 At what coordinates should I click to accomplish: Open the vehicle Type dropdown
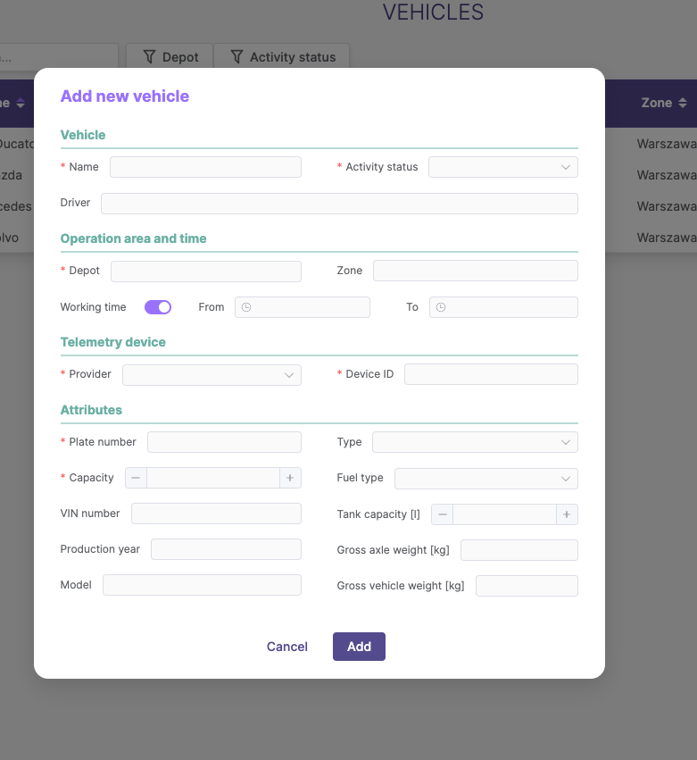pyautogui.click(x=475, y=442)
